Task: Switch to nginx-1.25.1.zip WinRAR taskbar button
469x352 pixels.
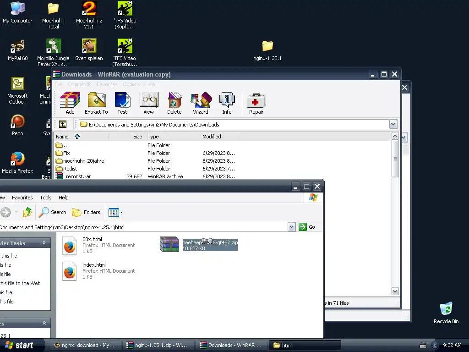Action: pos(158,346)
